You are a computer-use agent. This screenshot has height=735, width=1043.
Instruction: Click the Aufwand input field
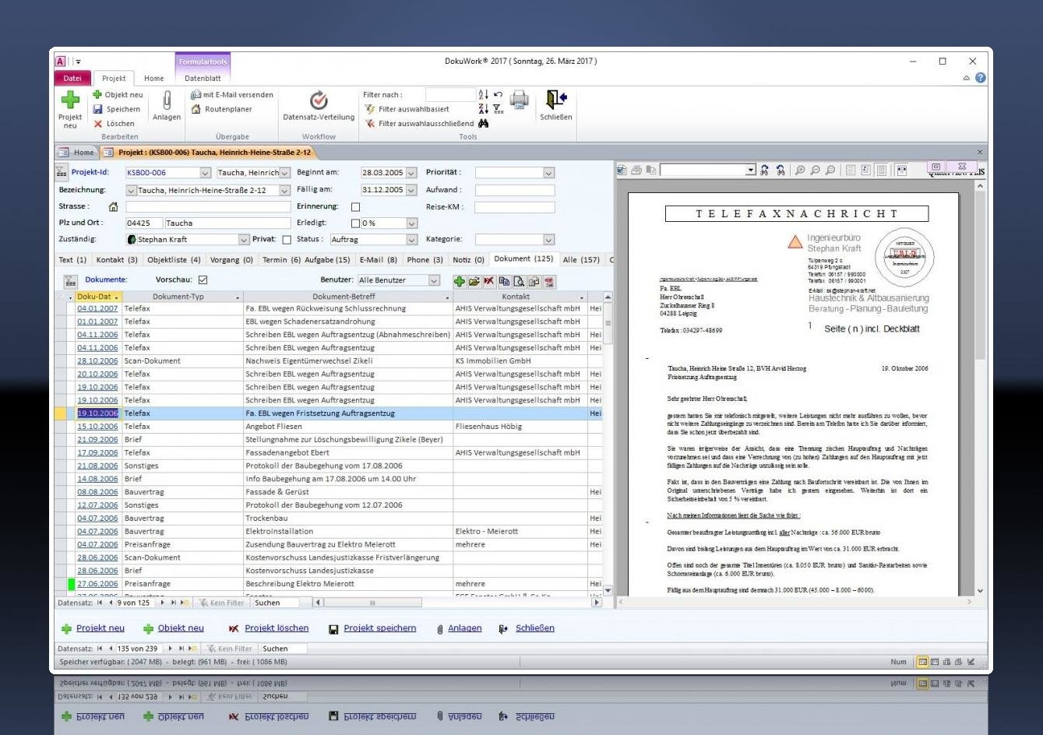(515, 190)
